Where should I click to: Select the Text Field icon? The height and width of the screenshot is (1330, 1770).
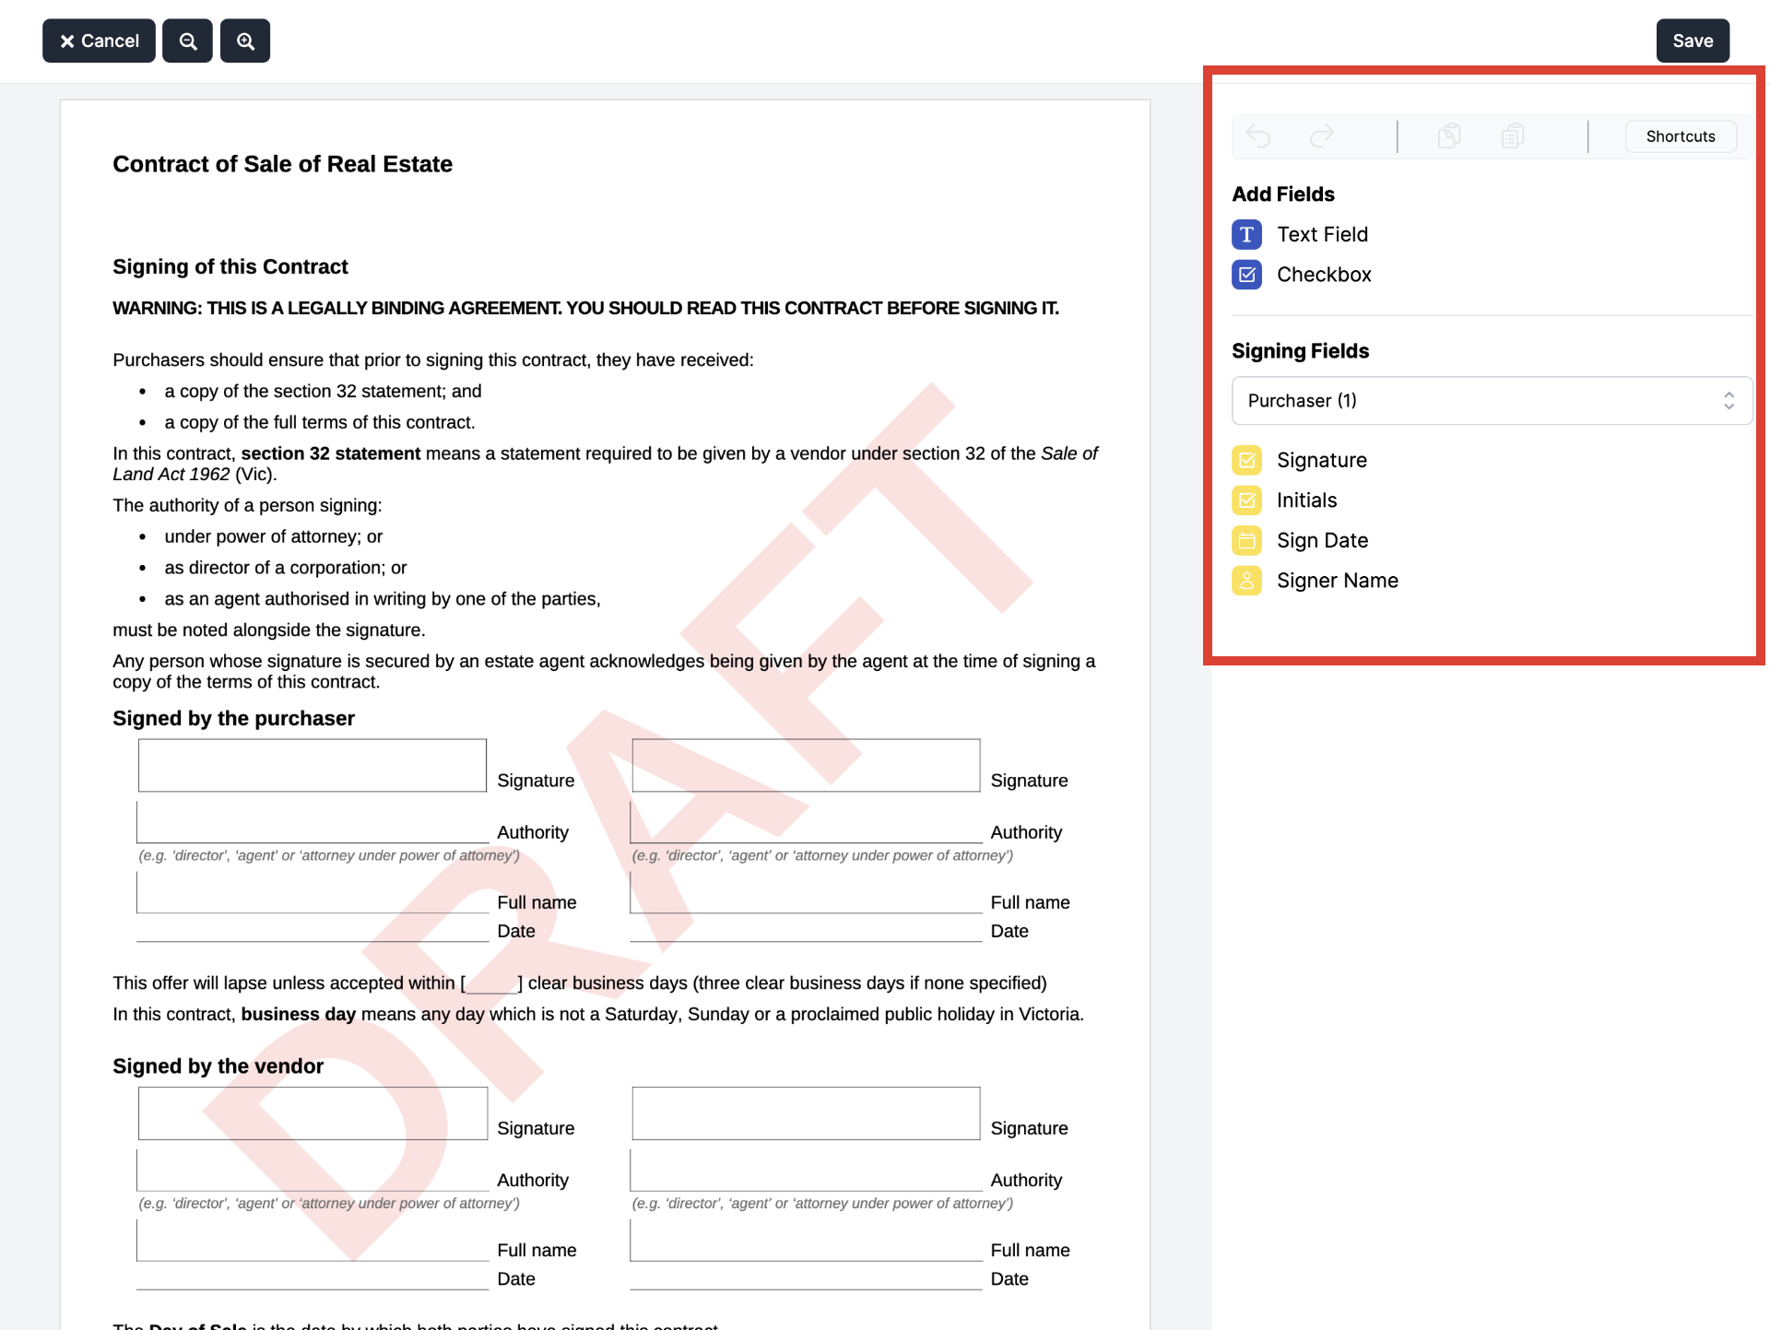(x=1246, y=234)
